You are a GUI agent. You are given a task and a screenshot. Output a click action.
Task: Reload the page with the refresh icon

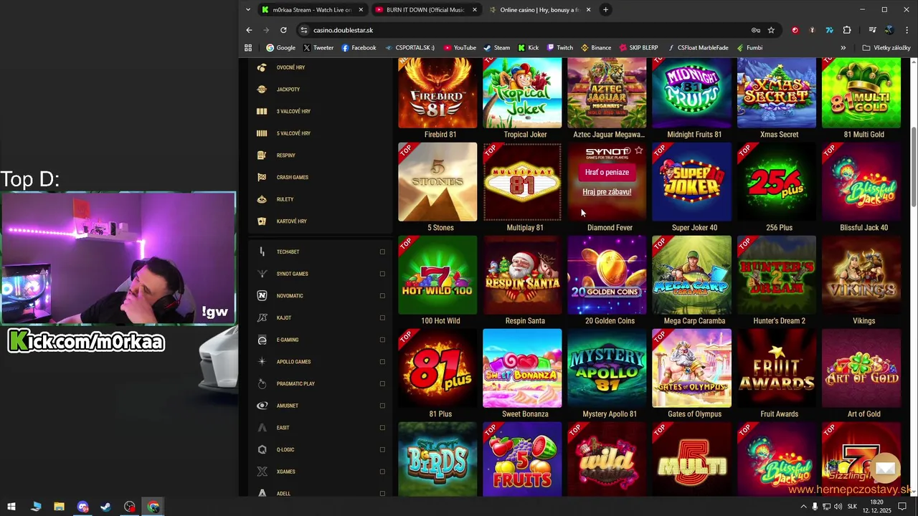[283, 30]
